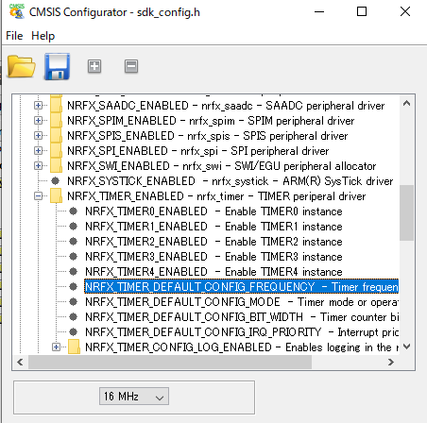
Task: Expand the NRFX_SWI_ENABLED tree node
Action: click(x=38, y=166)
